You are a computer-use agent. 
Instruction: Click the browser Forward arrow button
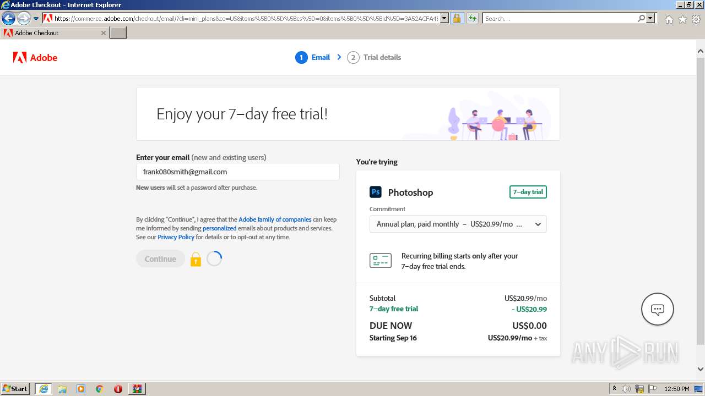pos(24,18)
